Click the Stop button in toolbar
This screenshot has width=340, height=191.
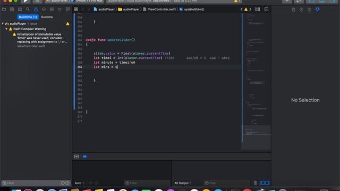(x=38, y=1)
